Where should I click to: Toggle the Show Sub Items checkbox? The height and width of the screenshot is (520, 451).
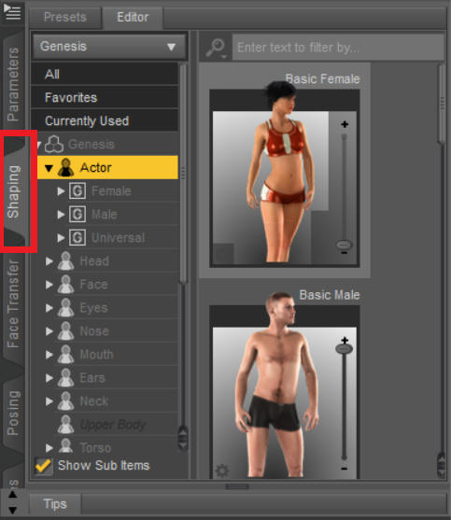click(x=44, y=466)
